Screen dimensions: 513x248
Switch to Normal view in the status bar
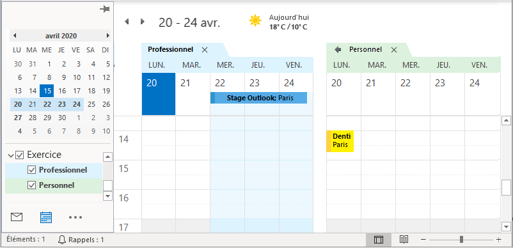coord(379,240)
